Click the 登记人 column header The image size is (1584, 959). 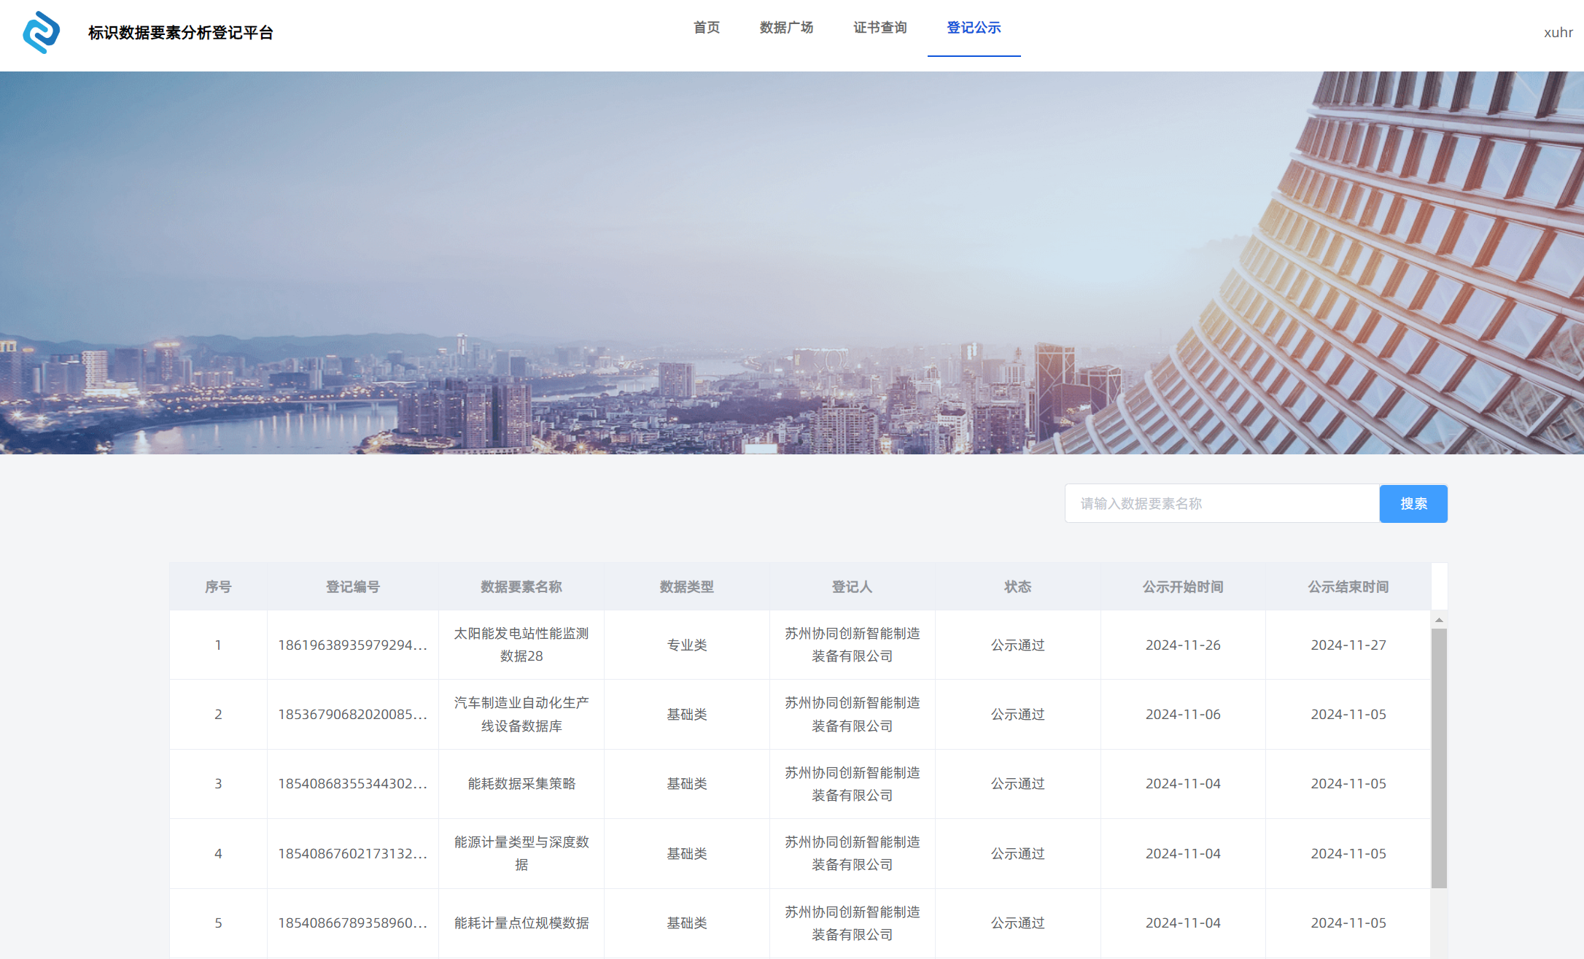[x=853, y=586]
